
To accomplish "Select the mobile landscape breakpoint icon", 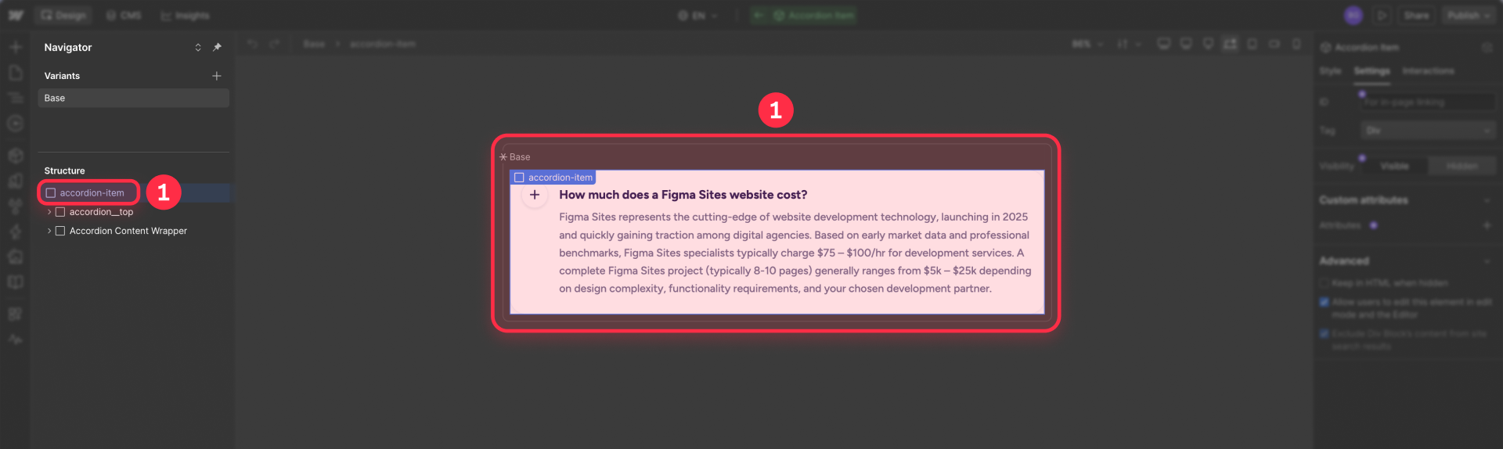I will click(1274, 44).
